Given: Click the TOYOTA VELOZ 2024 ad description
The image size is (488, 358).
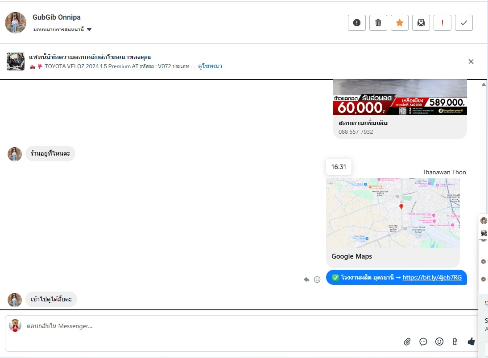Looking at the screenshot, I should tap(112, 66).
